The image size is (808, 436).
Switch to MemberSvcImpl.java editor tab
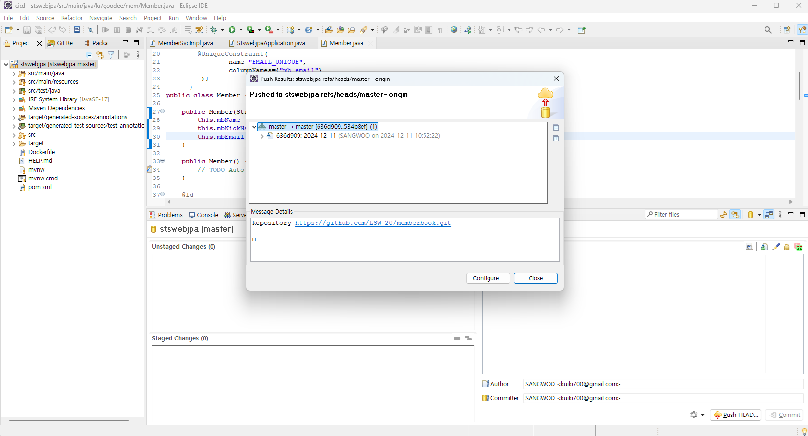(x=181, y=43)
